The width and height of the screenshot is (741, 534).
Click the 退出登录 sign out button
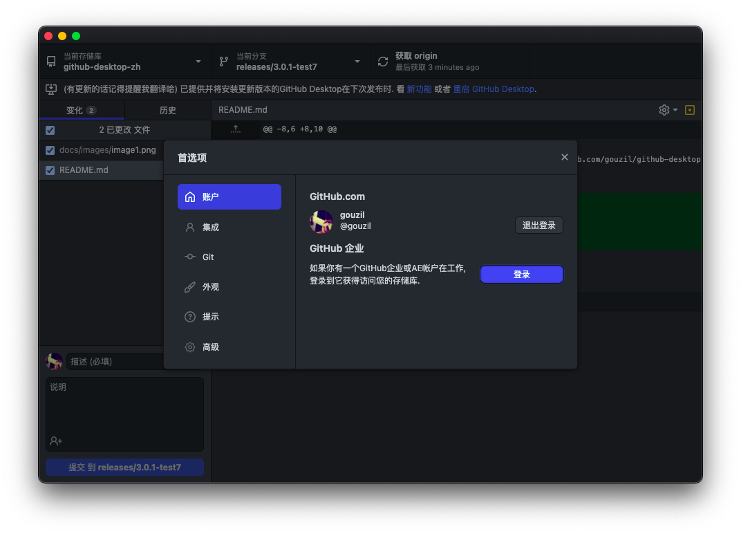(538, 225)
